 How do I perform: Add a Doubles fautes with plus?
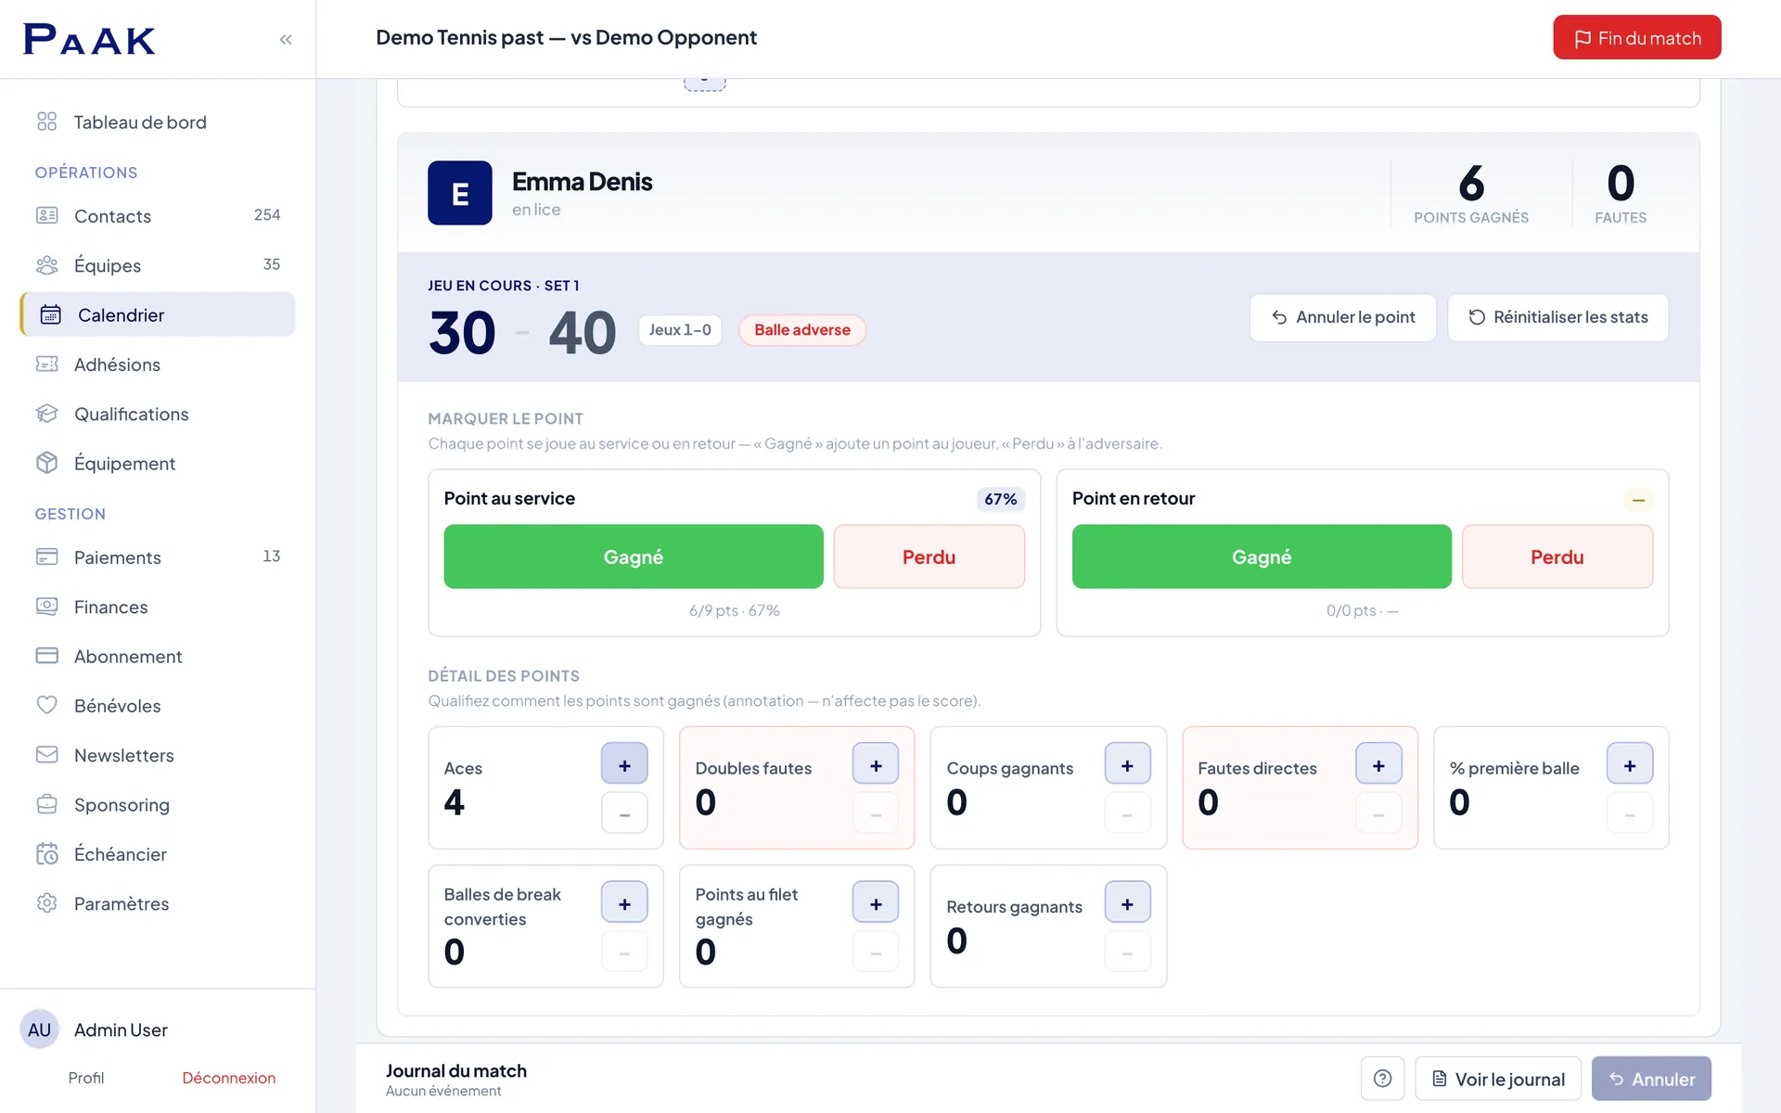click(x=876, y=764)
